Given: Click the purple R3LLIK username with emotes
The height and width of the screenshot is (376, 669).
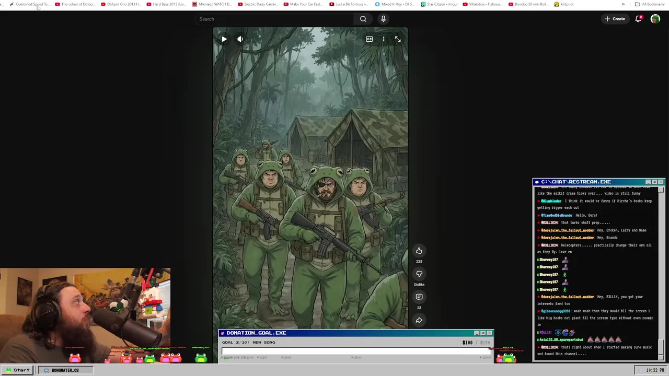Looking at the screenshot, I should coord(545,332).
